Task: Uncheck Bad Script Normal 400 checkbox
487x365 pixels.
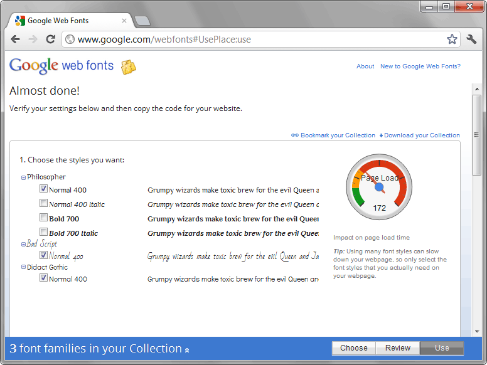Action: click(x=43, y=255)
